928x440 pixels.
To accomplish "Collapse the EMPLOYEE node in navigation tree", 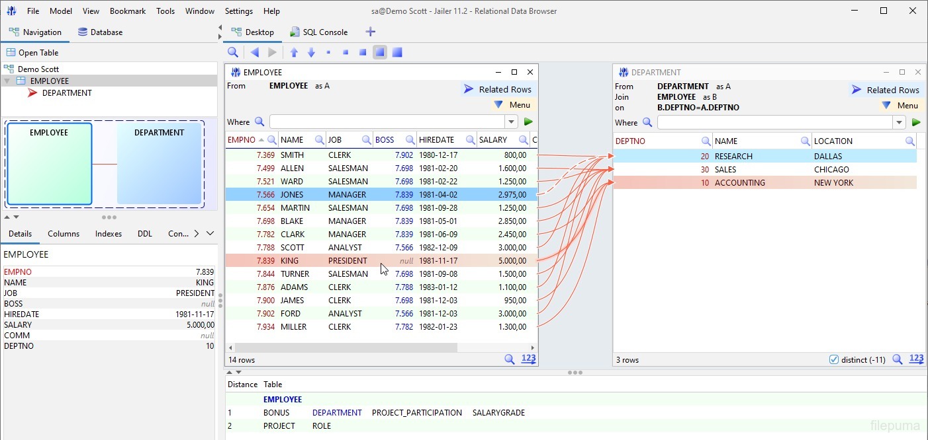I will (x=7, y=81).
